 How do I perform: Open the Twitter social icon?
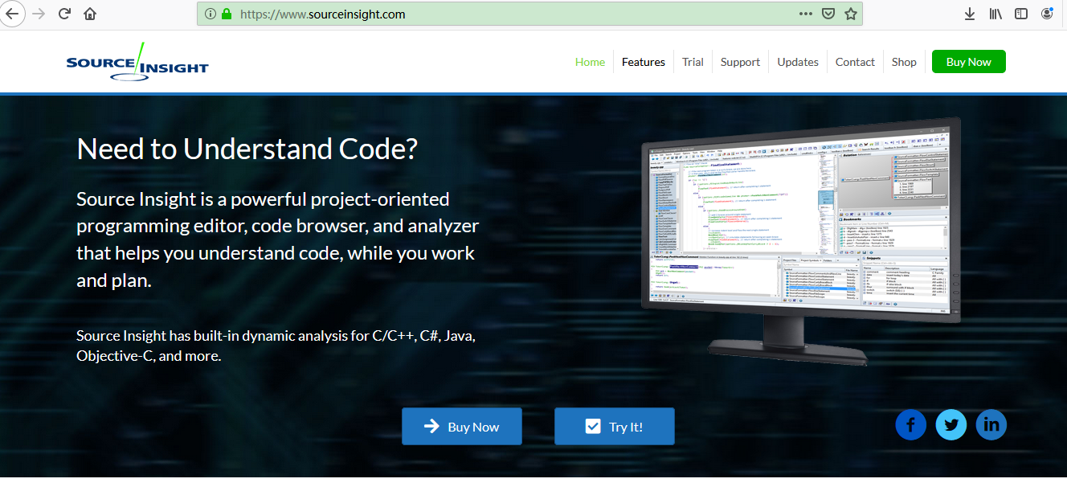point(951,425)
